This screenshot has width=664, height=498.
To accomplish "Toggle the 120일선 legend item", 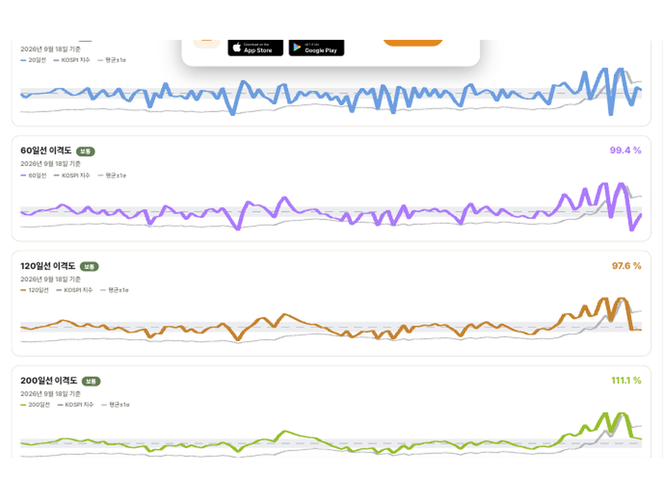I will click(x=35, y=290).
